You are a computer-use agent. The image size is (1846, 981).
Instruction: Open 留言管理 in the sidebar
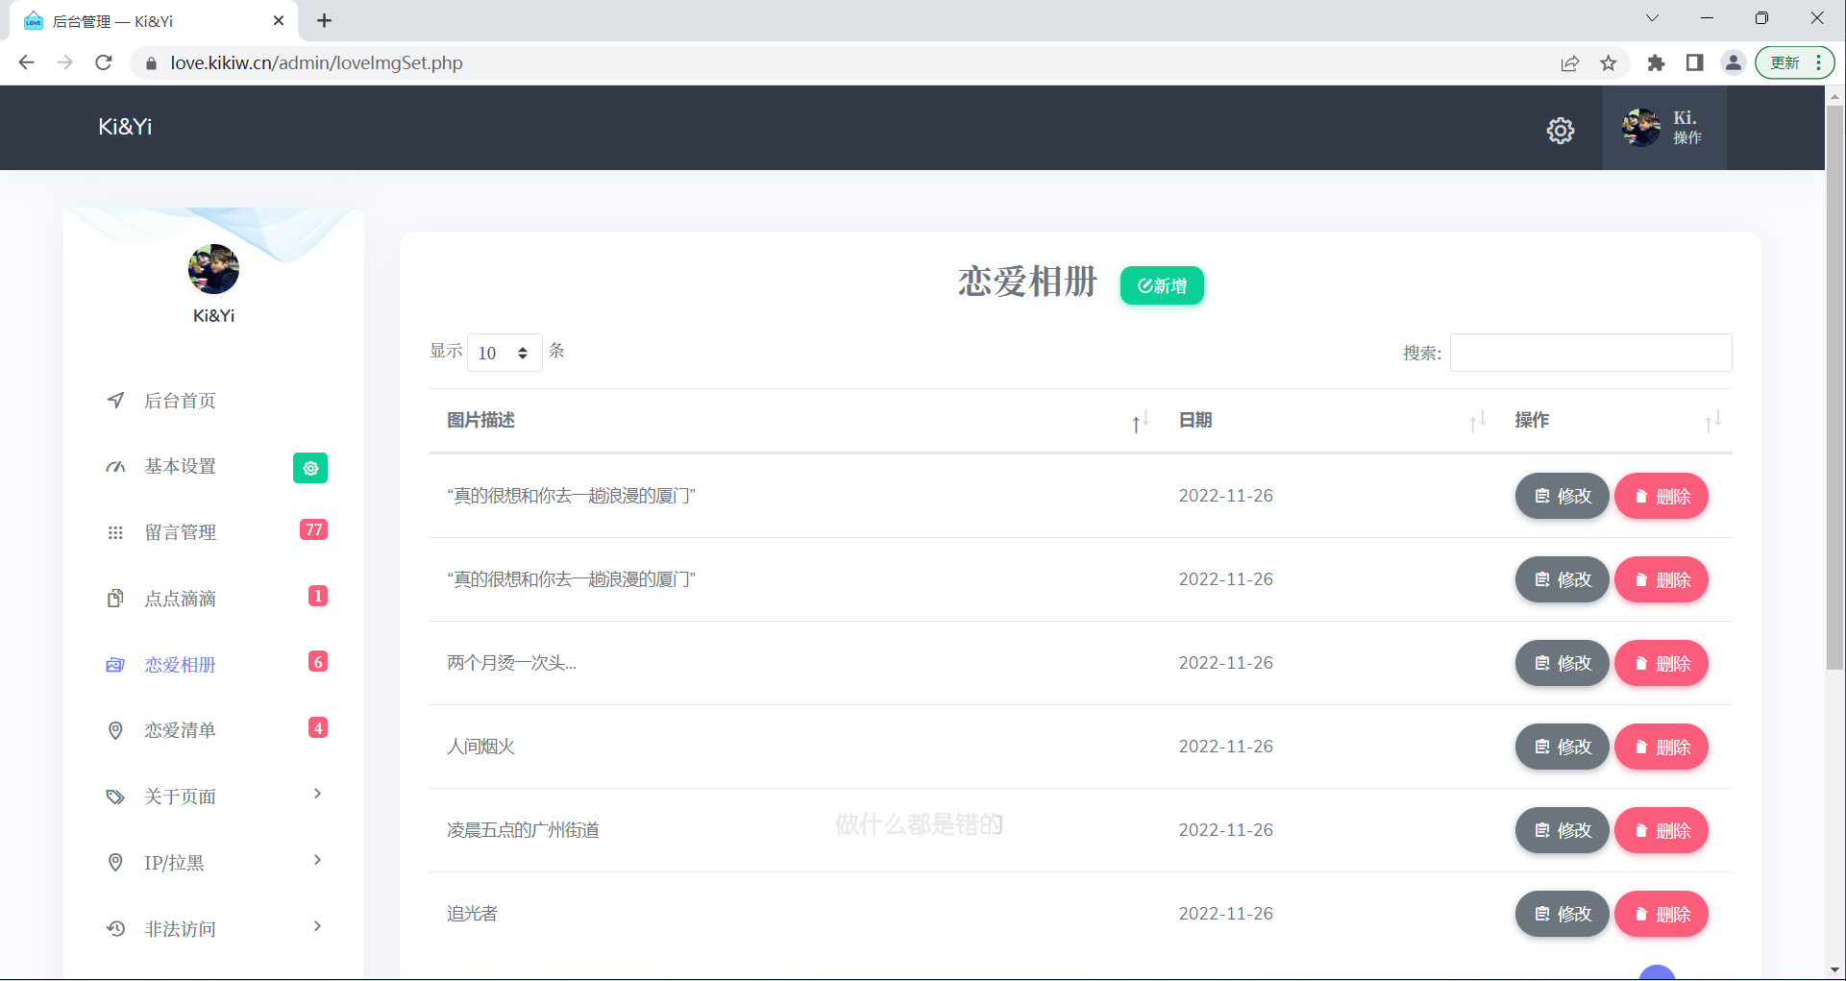180,532
